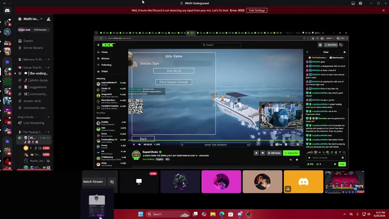Click the Boost Goal 7/33 Boosts banner

[34, 30]
